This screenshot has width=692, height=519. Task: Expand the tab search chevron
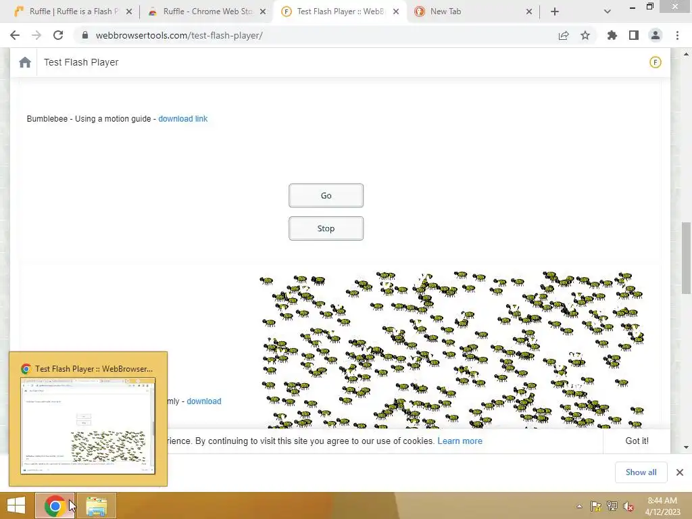pos(608,11)
